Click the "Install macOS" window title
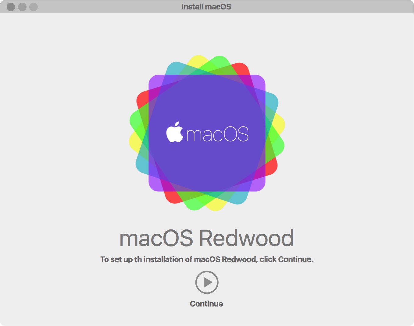Screen dimensions: 414x326 tap(206, 7)
